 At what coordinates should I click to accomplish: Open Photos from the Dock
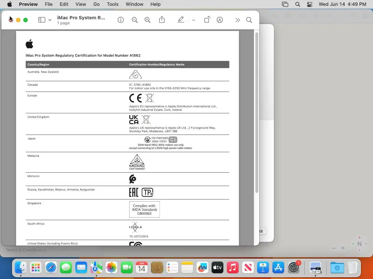coord(111,268)
